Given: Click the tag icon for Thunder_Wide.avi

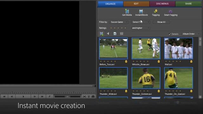Looking at the screenshot, I should point(126,91).
